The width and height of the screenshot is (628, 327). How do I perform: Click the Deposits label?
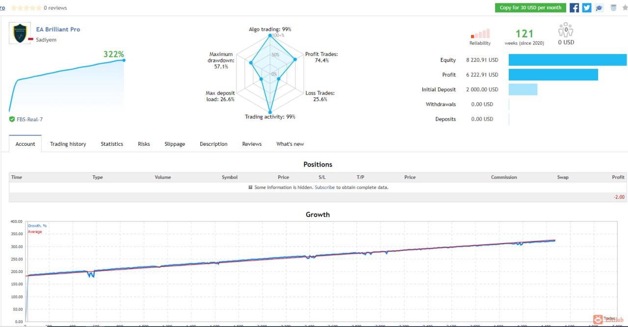445,119
